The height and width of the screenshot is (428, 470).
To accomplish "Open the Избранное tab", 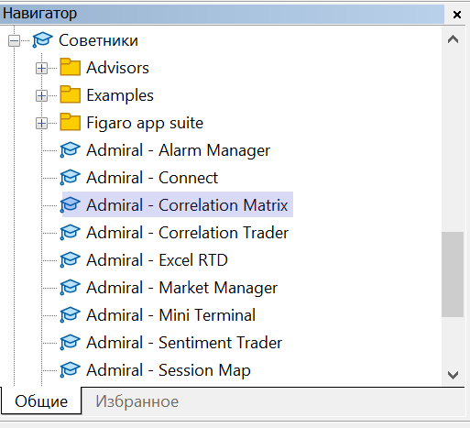I will [x=137, y=401].
